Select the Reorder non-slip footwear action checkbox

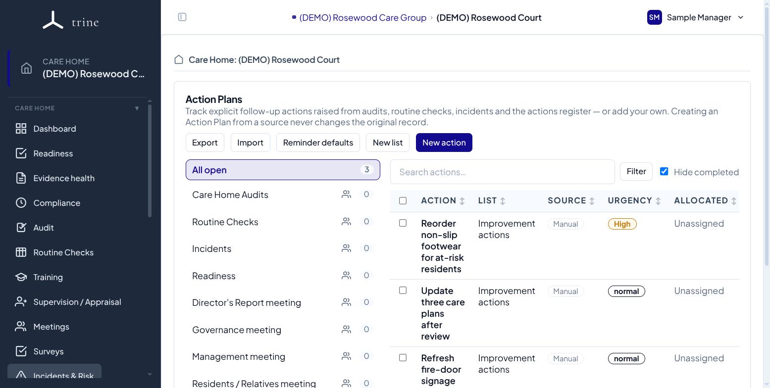(x=403, y=223)
